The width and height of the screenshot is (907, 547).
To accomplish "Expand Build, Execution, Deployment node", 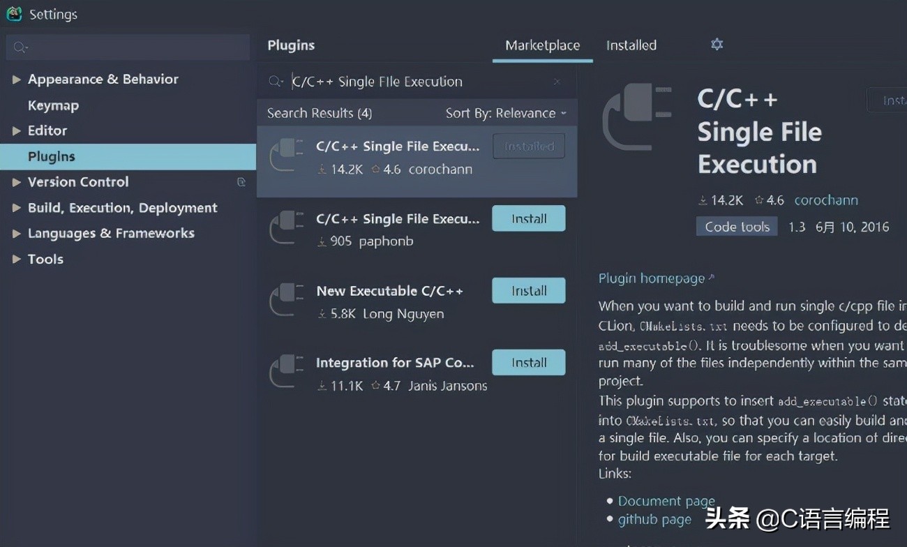I will 16,208.
